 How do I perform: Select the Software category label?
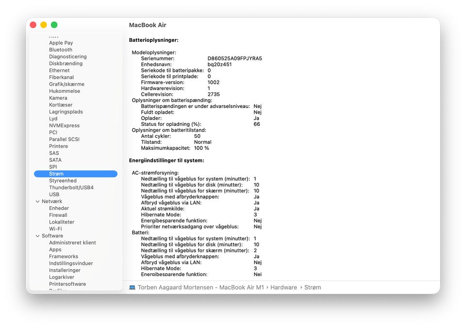click(52, 236)
